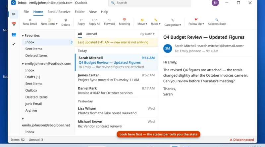Screen dimensions: 265x147
Task: Open the Move dropdown
Action: 142,22
